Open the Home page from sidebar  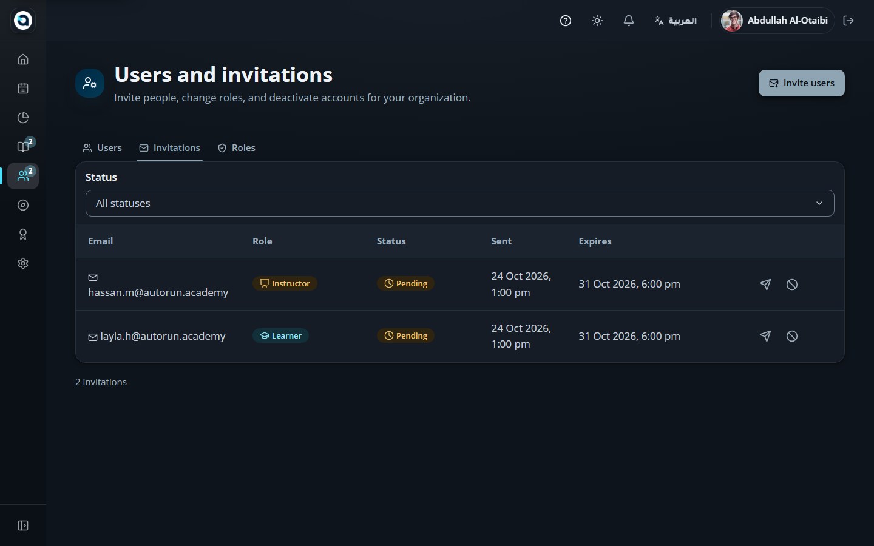tap(23, 59)
